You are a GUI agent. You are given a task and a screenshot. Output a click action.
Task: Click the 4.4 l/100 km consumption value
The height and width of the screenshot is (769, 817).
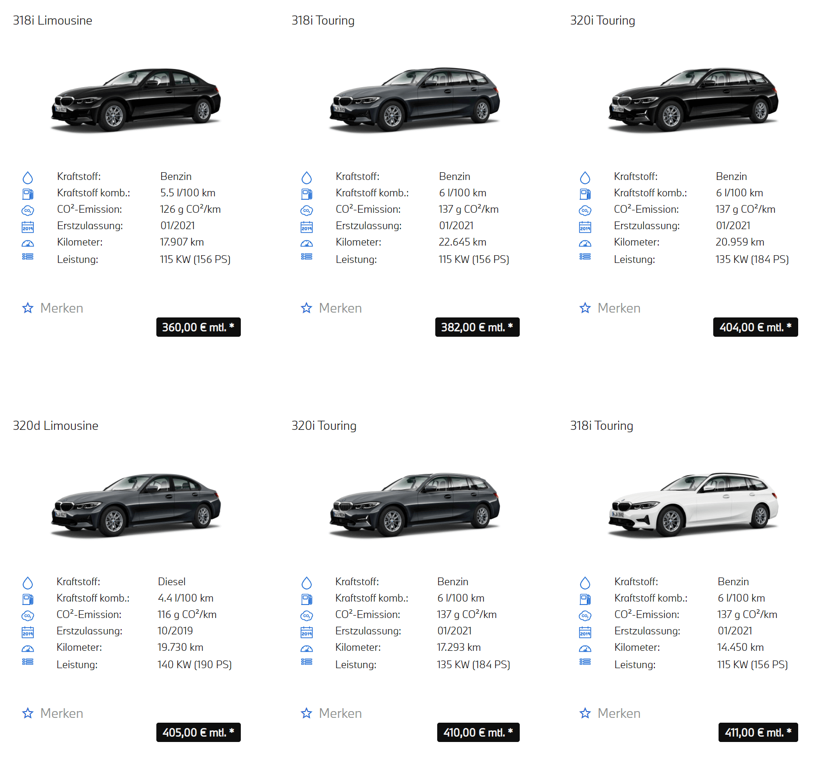click(186, 598)
